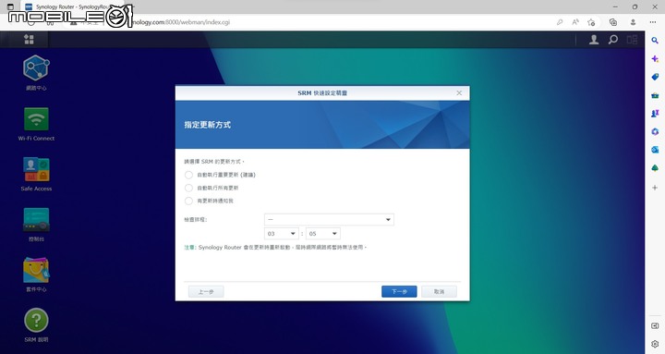Open the Edge sidebar Copilot sparkle icon
The height and width of the screenshot is (354, 665).
click(655, 59)
